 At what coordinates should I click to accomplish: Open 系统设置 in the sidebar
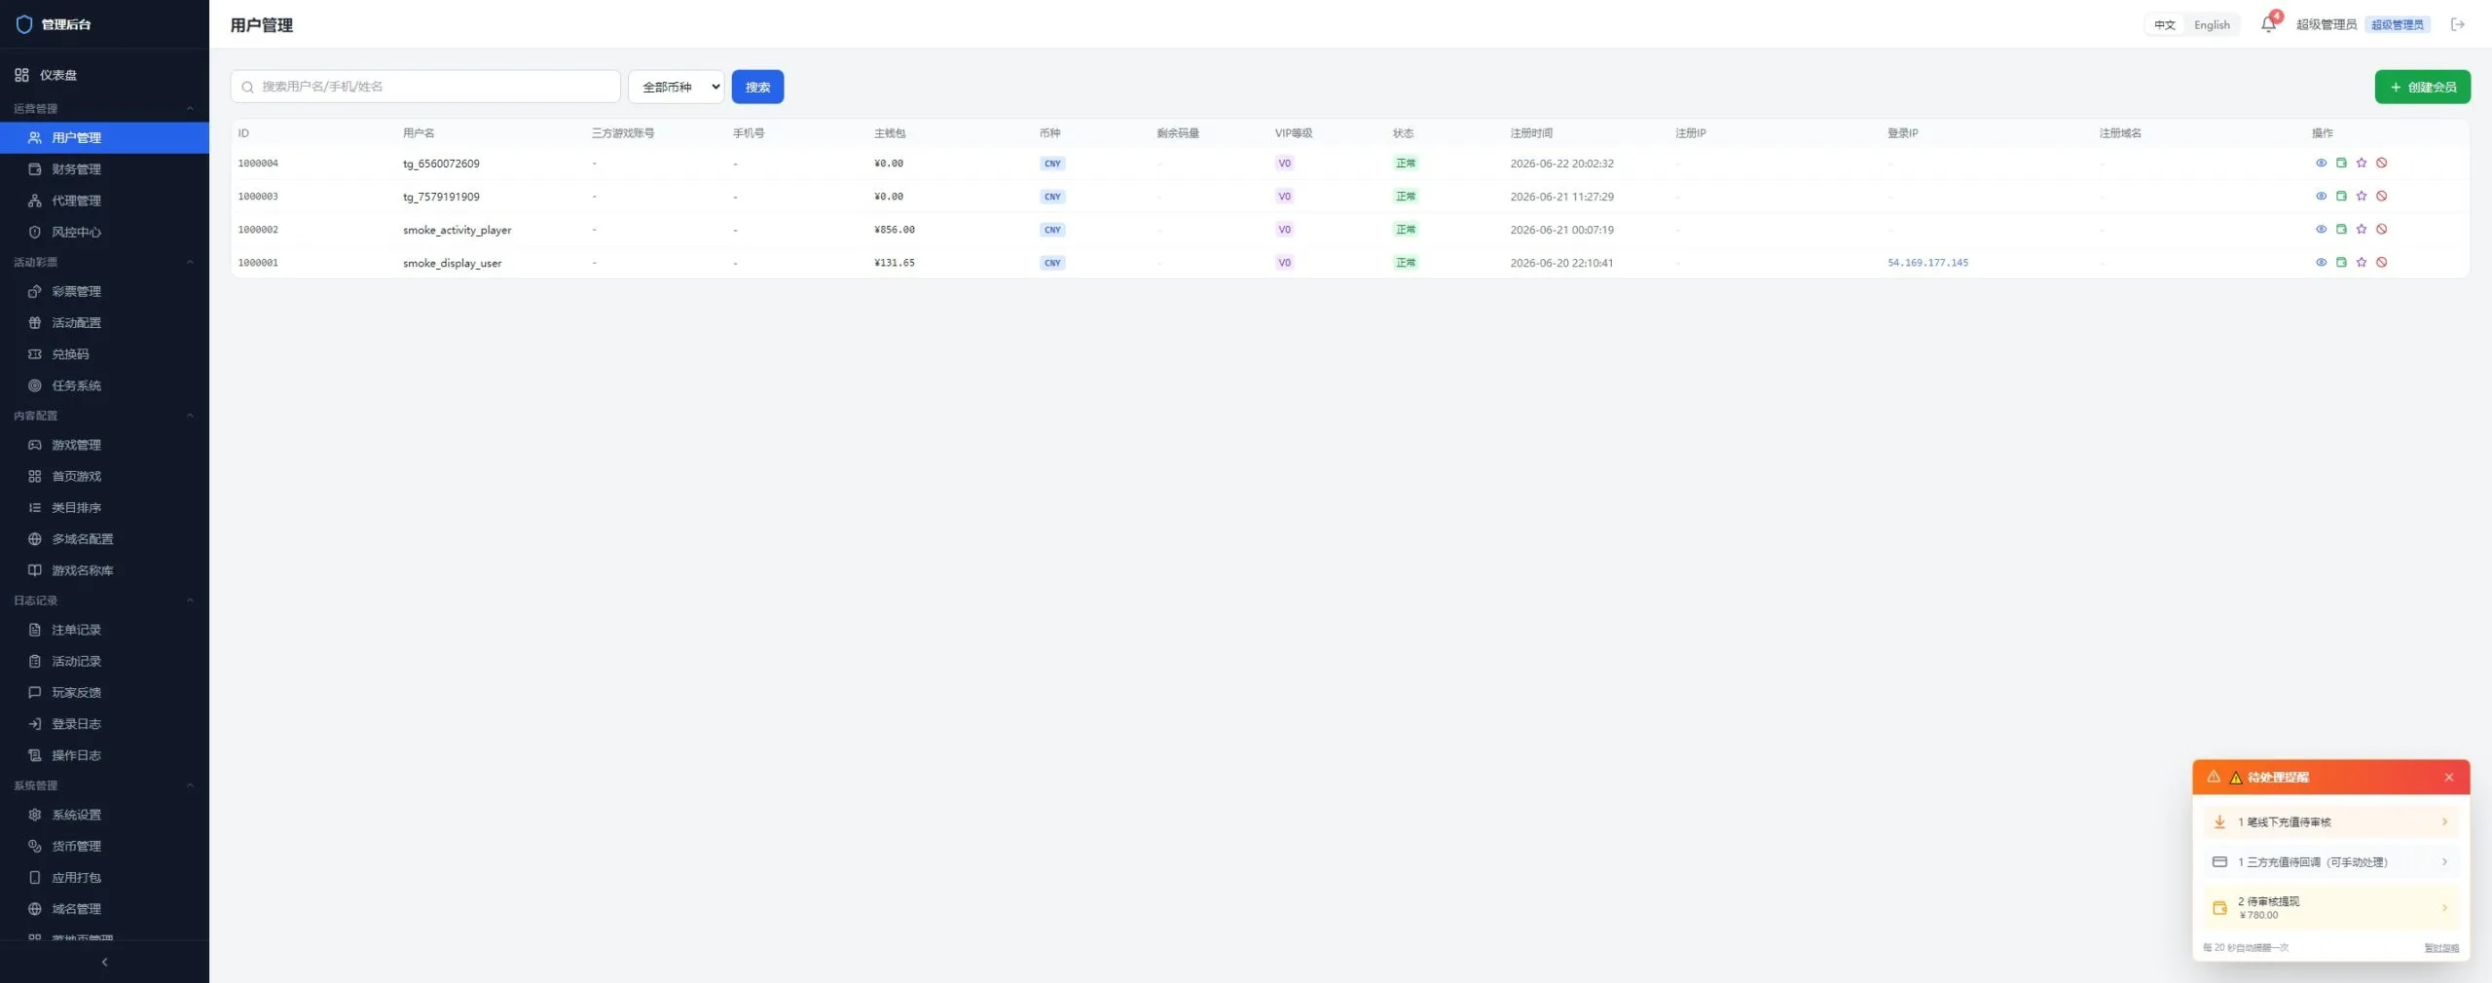pyautogui.click(x=104, y=815)
